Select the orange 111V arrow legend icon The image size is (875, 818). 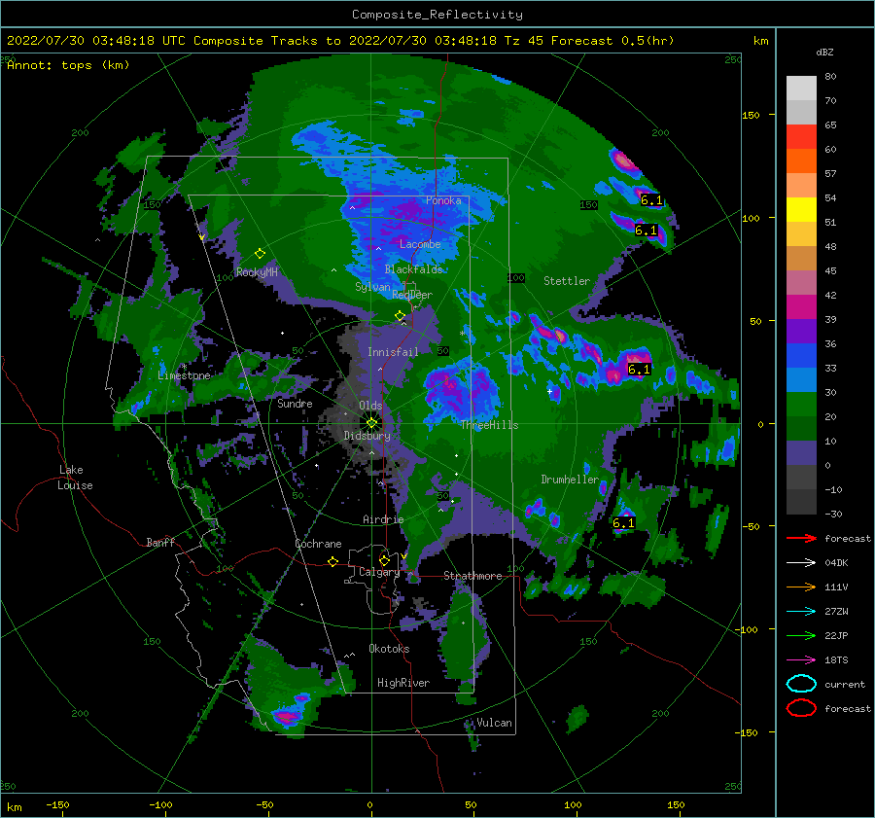point(801,587)
